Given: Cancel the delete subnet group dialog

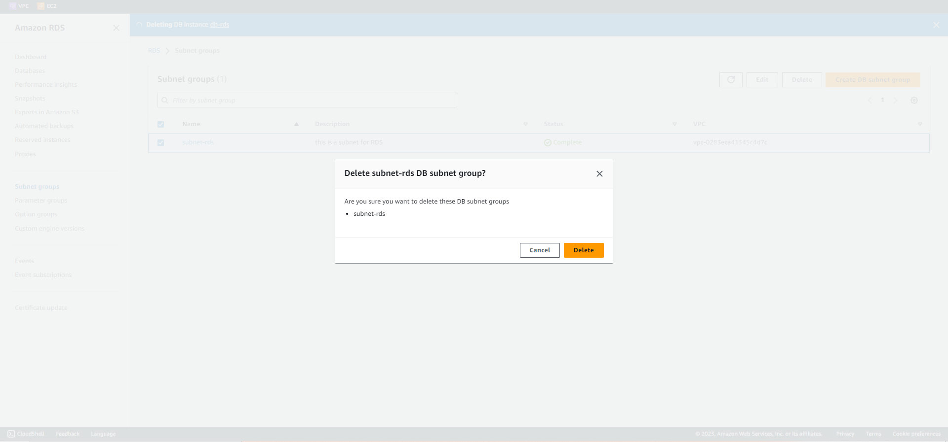Looking at the screenshot, I should [540, 250].
